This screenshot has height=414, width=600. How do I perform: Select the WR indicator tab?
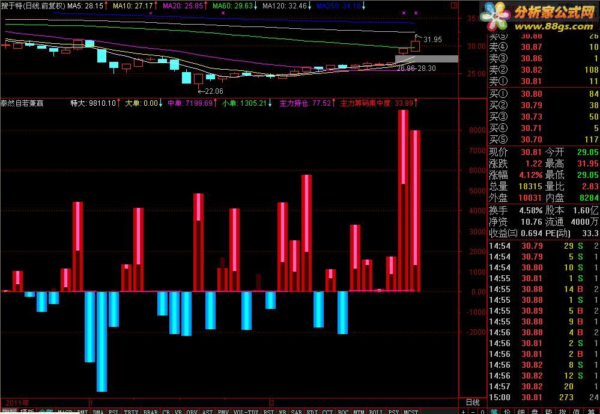282,412
